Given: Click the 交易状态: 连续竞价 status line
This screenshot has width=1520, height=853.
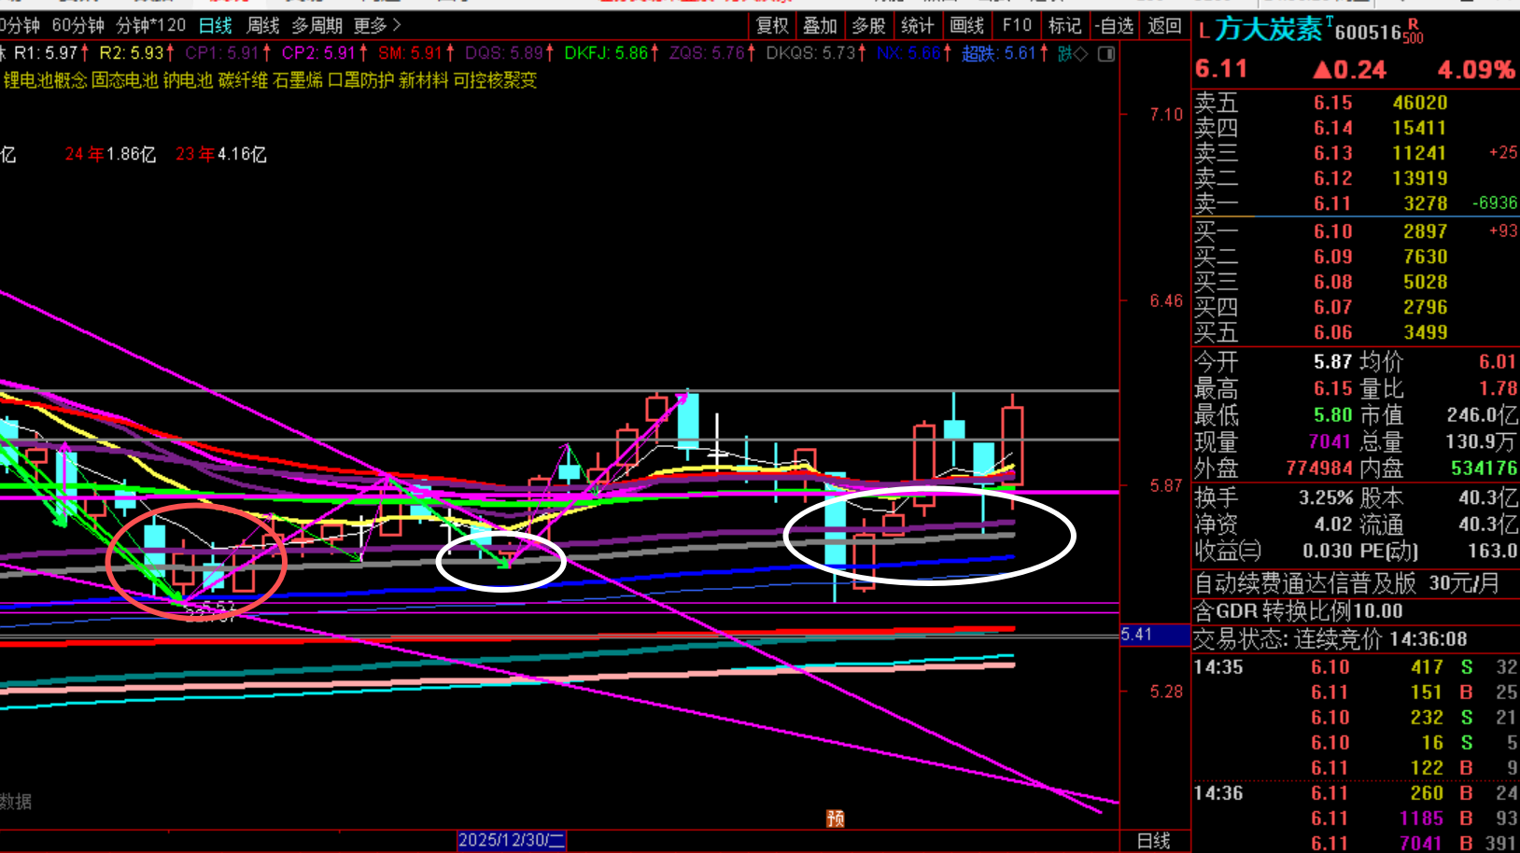Looking at the screenshot, I should (x=1330, y=639).
